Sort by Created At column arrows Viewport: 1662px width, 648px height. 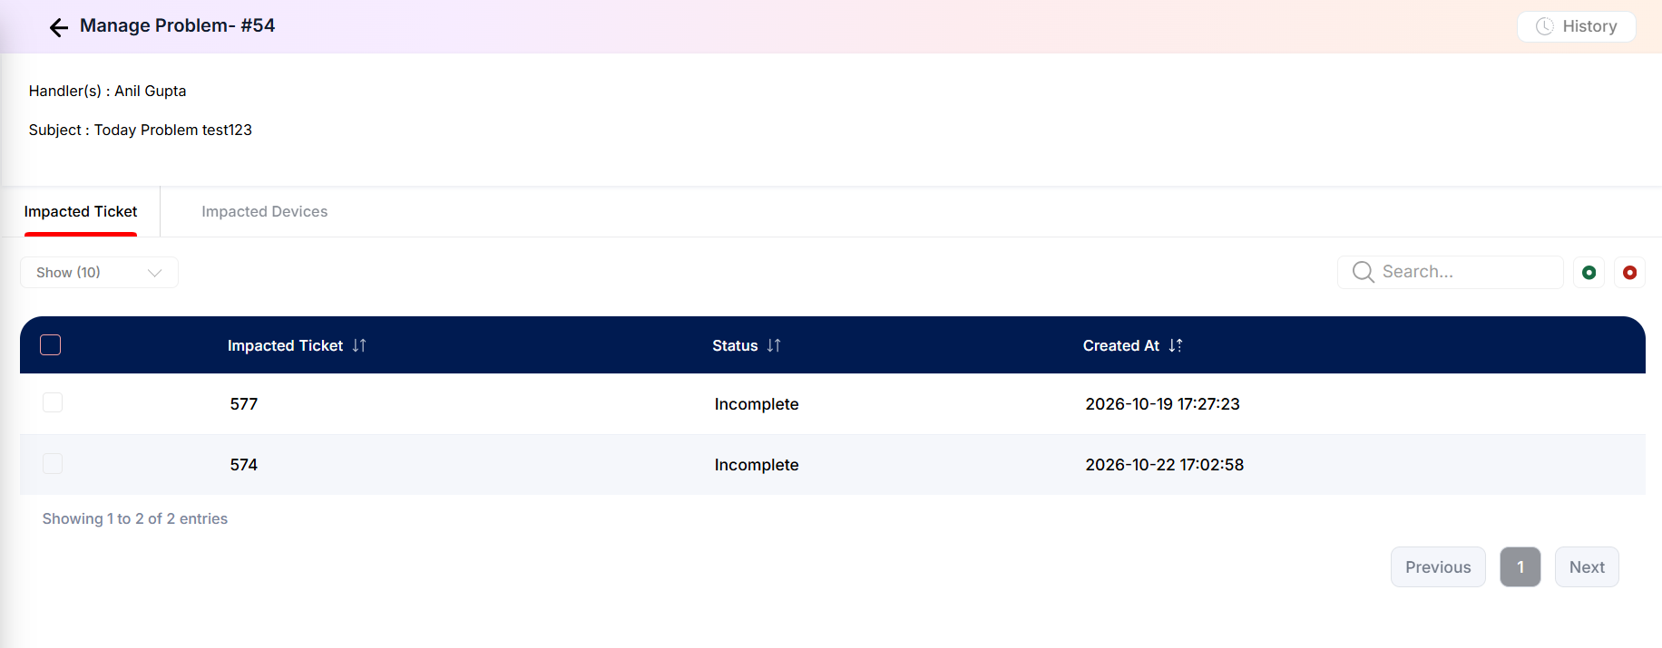[1176, 345]
